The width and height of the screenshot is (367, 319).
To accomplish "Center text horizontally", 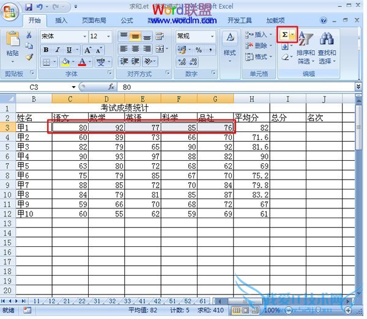I will pyautogui.click(x=135, y=49).
